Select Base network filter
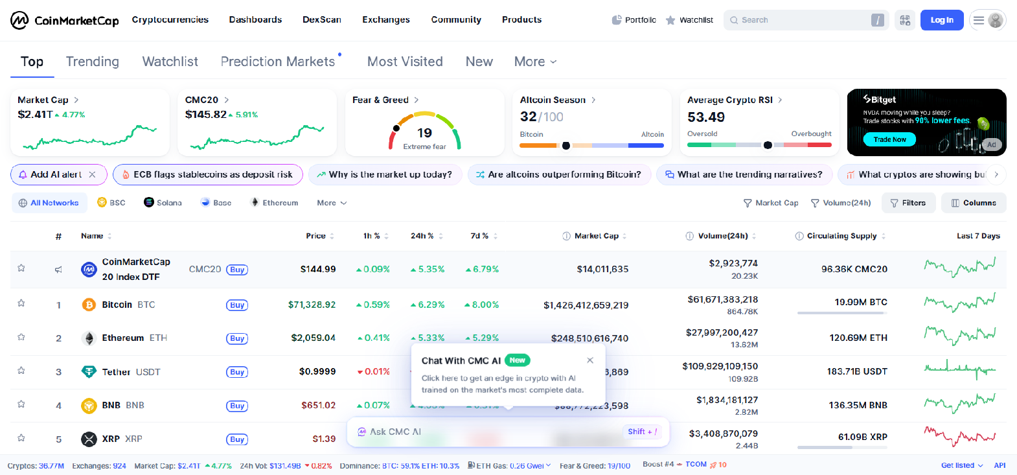This screenshot has height=475, width=1017. coord(216,203)
